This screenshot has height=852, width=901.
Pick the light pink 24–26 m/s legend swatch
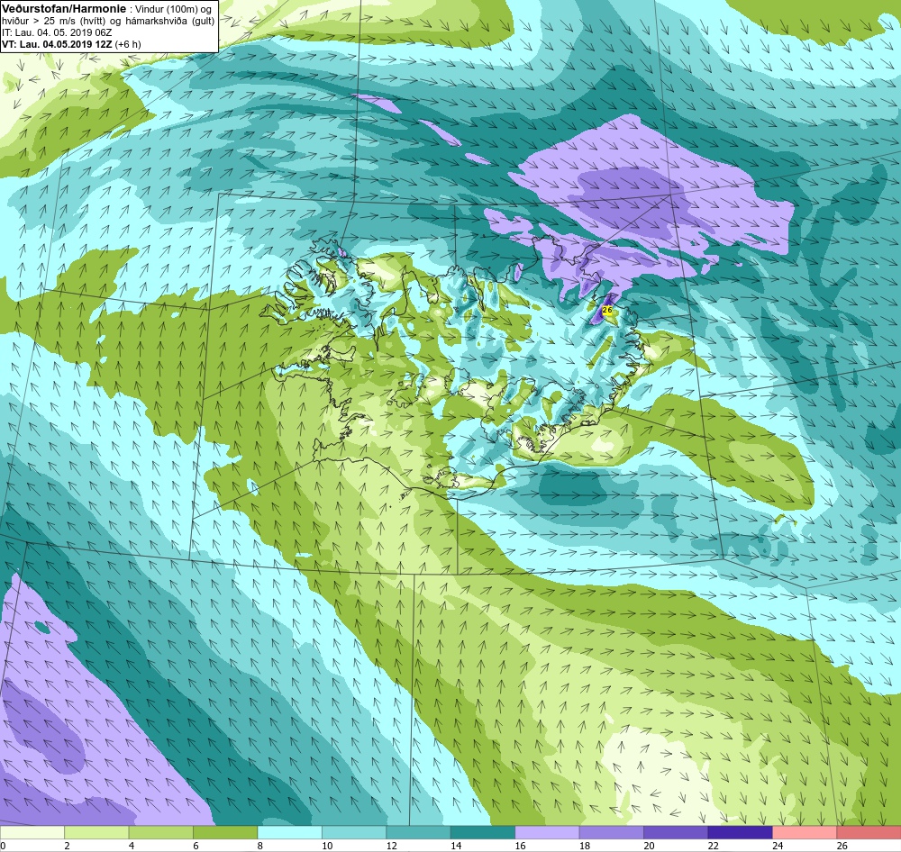(805, 832)
